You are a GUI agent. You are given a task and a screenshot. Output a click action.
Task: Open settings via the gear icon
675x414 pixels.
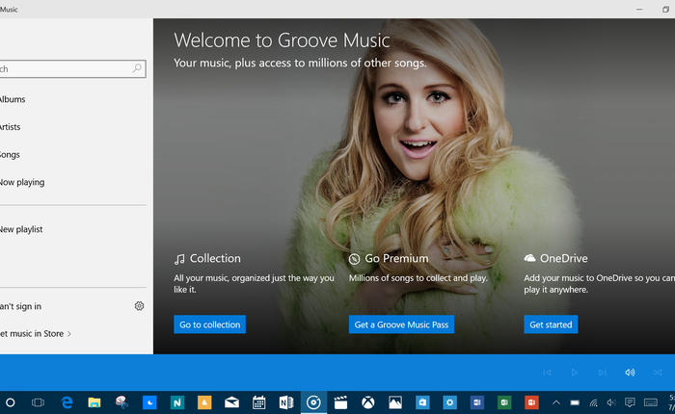click(x=139, y=306)
